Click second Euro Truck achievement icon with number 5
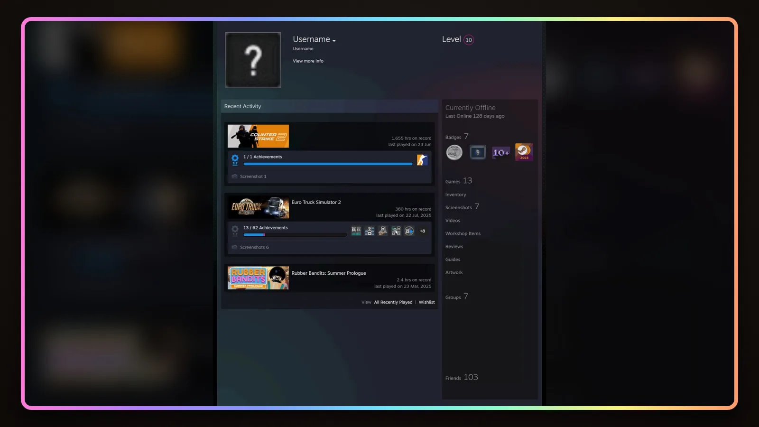Viewport: 759px width, 427px height. coord(370,231)
